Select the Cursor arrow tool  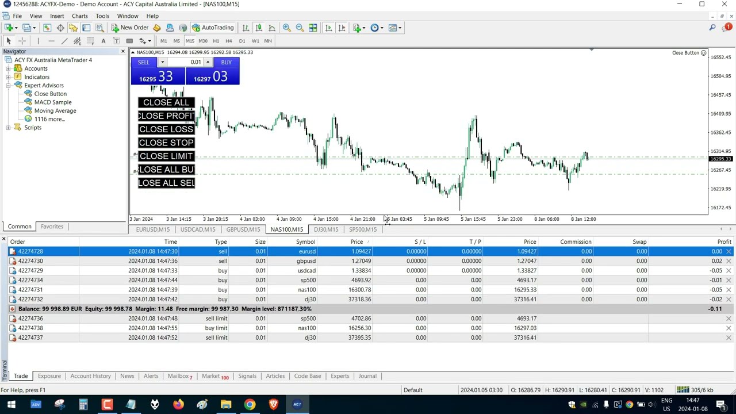point(9,41)
